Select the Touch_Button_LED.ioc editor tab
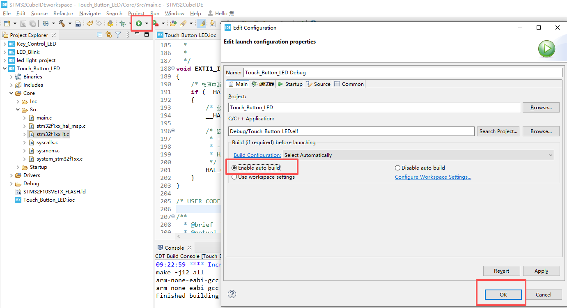Image resolution: width=567 pixels, height=308 pixels. click(x=186, y=35)
